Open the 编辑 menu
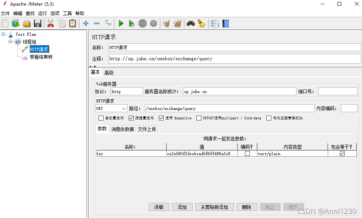 (x=18, y=14)
